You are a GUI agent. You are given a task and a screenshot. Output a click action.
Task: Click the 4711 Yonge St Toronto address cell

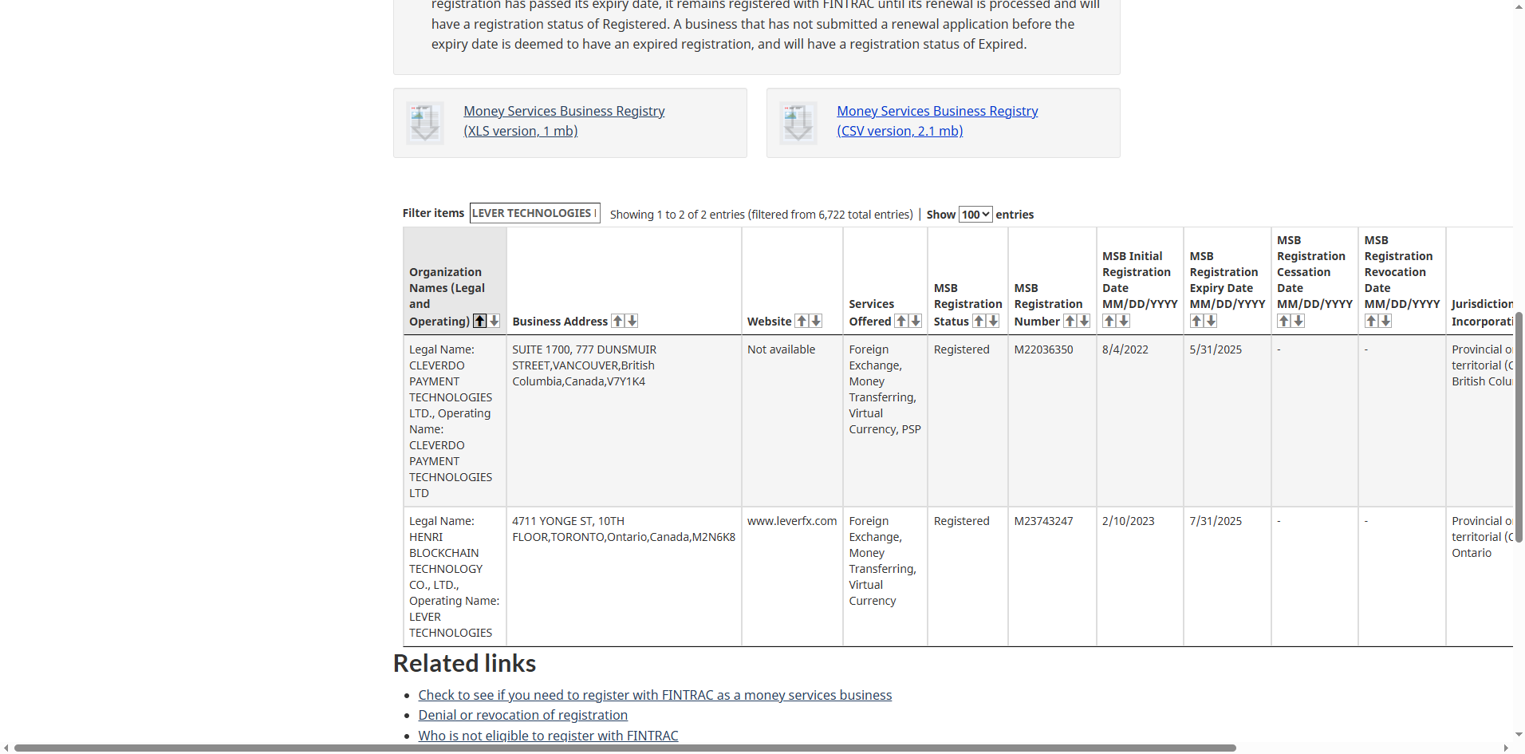[x=624, y=577]
